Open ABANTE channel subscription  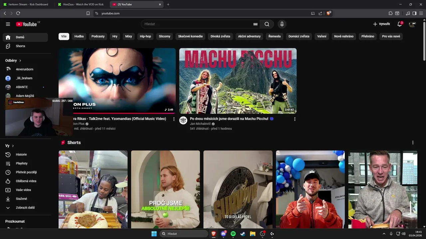[25, 87]
